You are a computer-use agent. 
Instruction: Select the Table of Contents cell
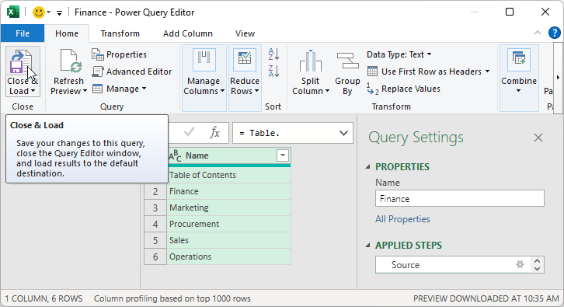[228, 175]
